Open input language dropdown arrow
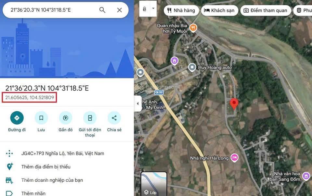 153,8
